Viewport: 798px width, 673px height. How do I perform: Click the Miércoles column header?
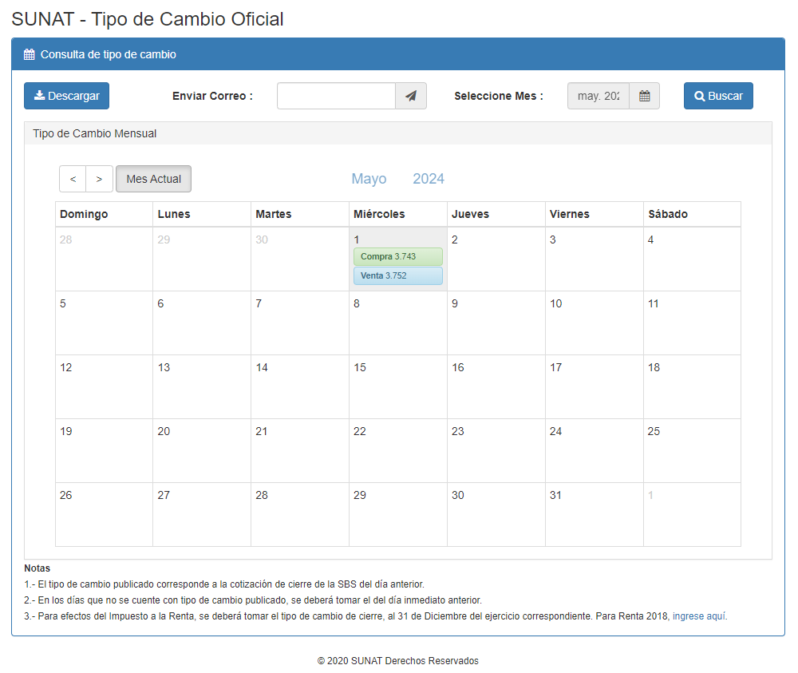click(398, 214)
